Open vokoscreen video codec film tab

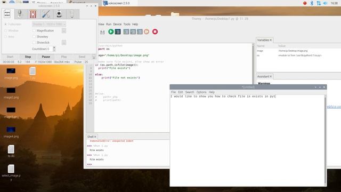tap(33, 14)
